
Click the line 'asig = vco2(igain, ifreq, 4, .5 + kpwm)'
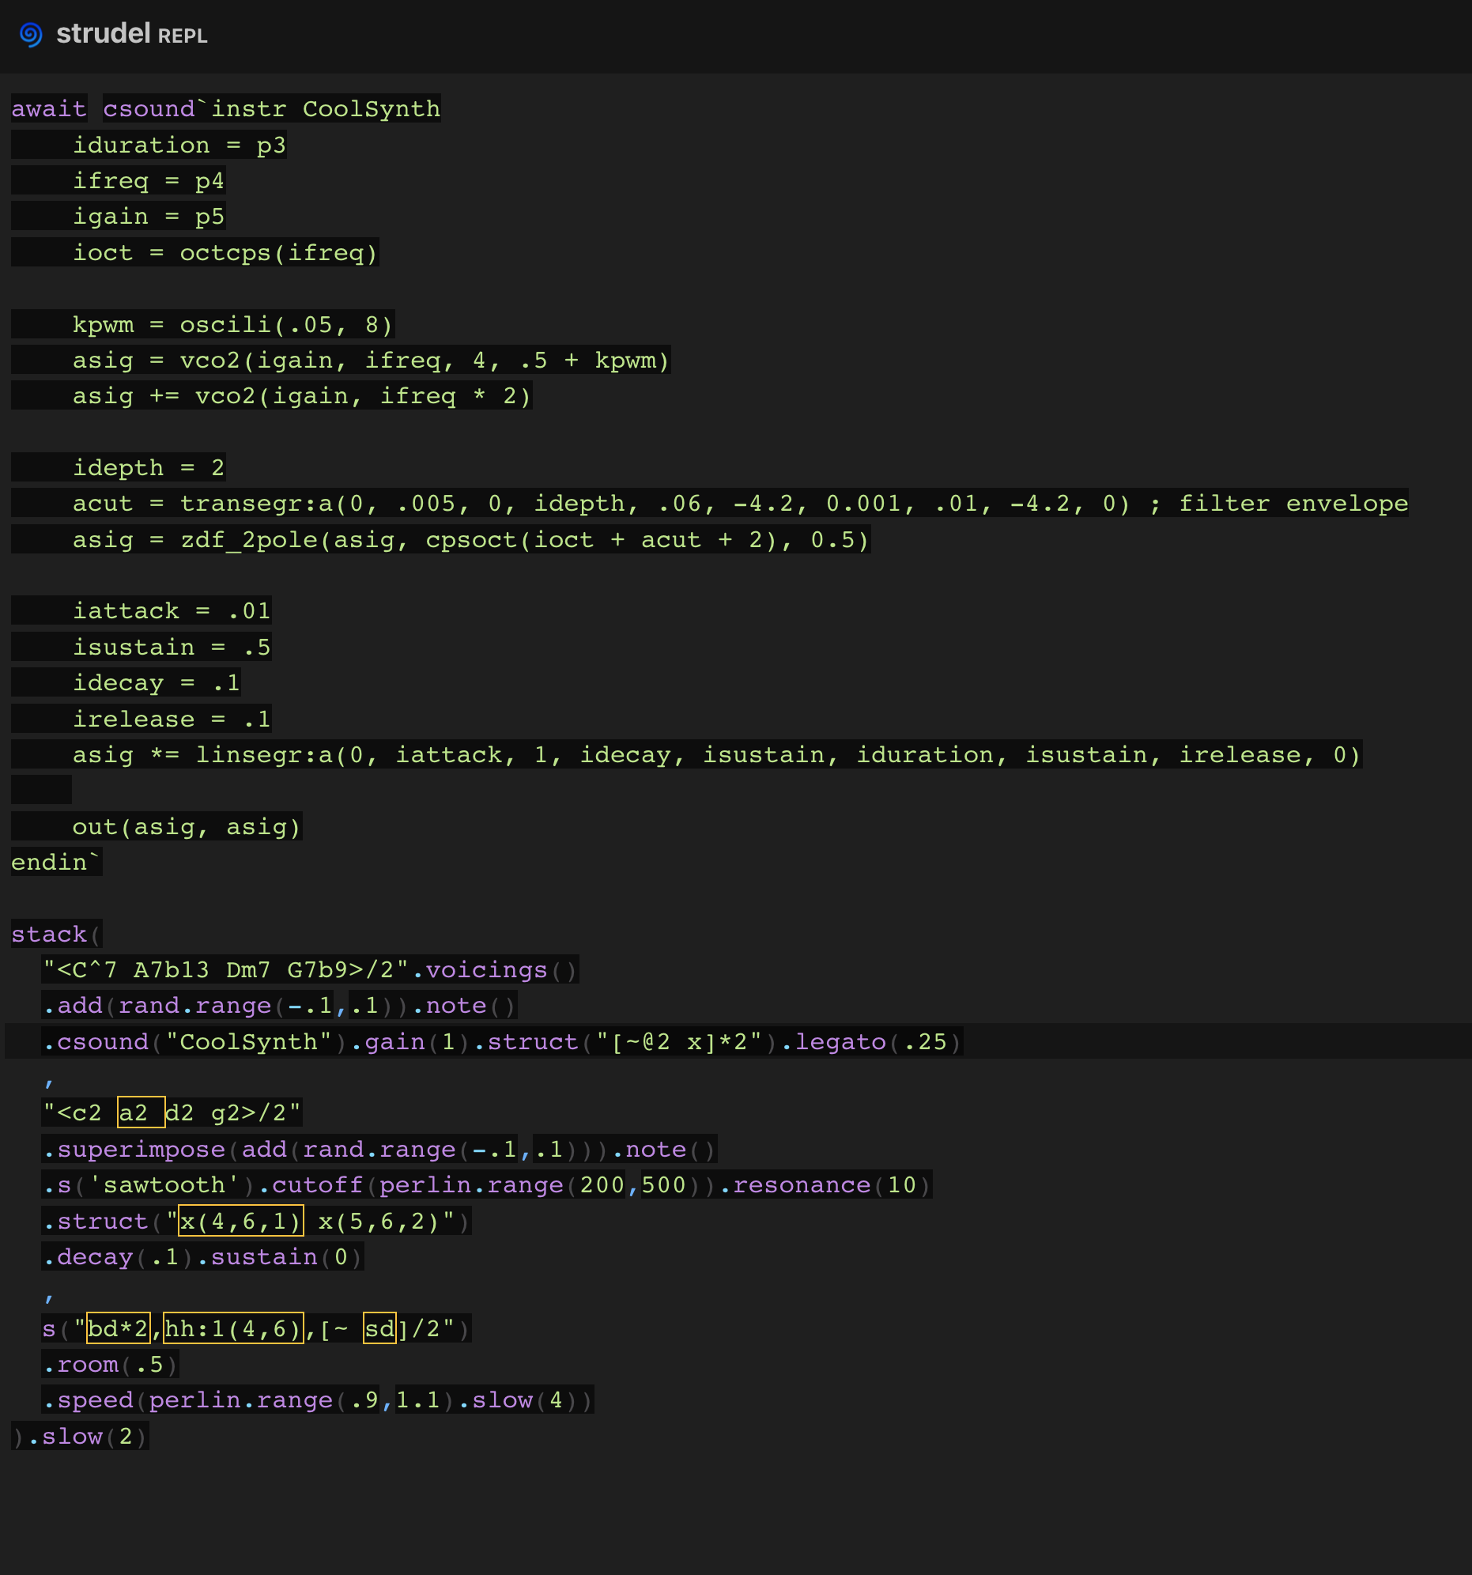pyautogui.click(x=372, y=361)
